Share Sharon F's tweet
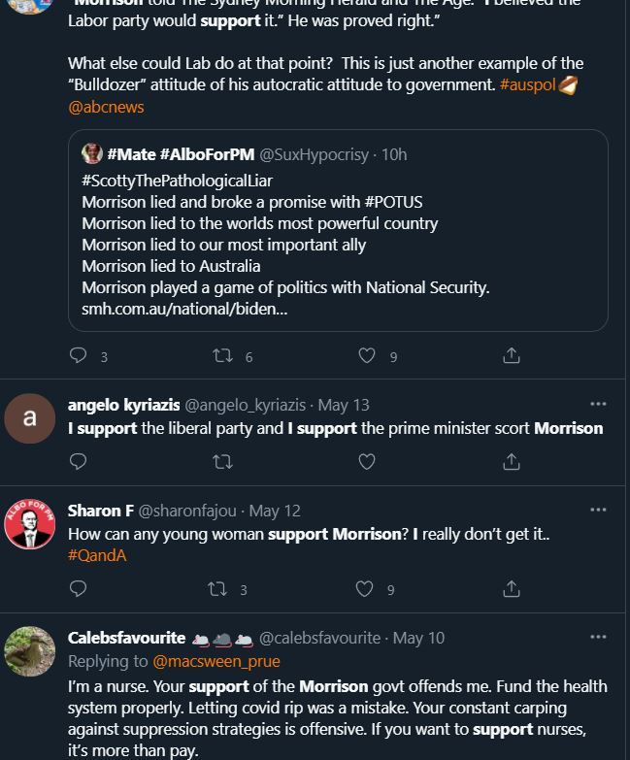 [511, 588]
